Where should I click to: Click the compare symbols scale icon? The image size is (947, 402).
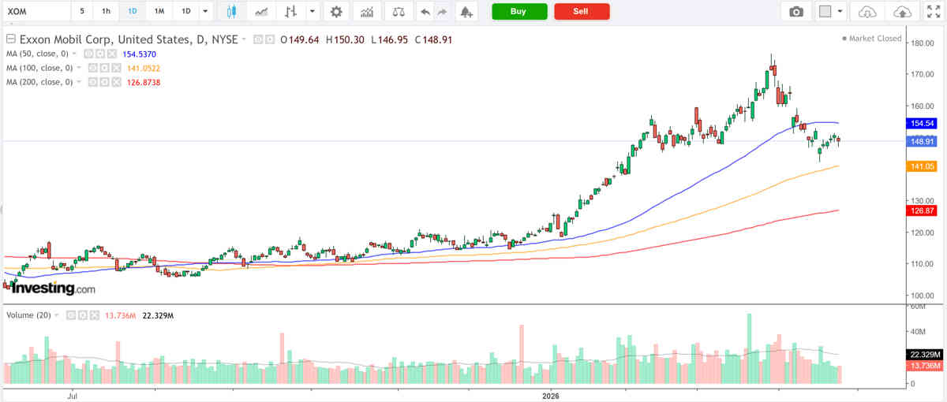click(x=399, y=12)
